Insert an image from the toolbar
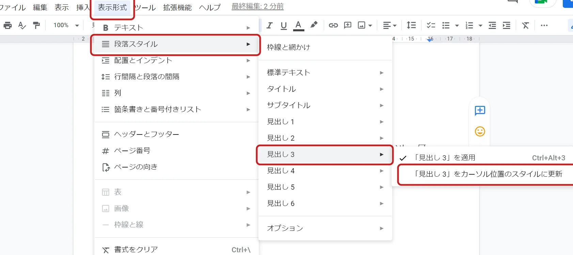 coord(362,25)
